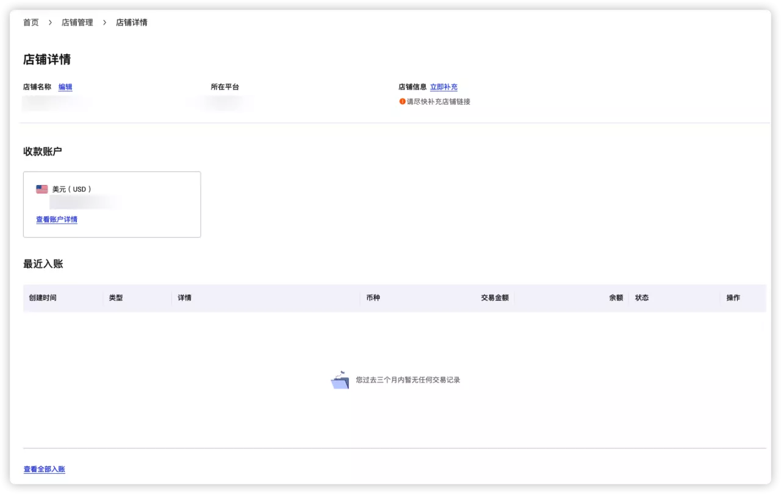The height and width of the screenshot is (494, 781).
Task: Click the breadcrumb arrow after 店铺管理
Action: [x=104, y=23]
